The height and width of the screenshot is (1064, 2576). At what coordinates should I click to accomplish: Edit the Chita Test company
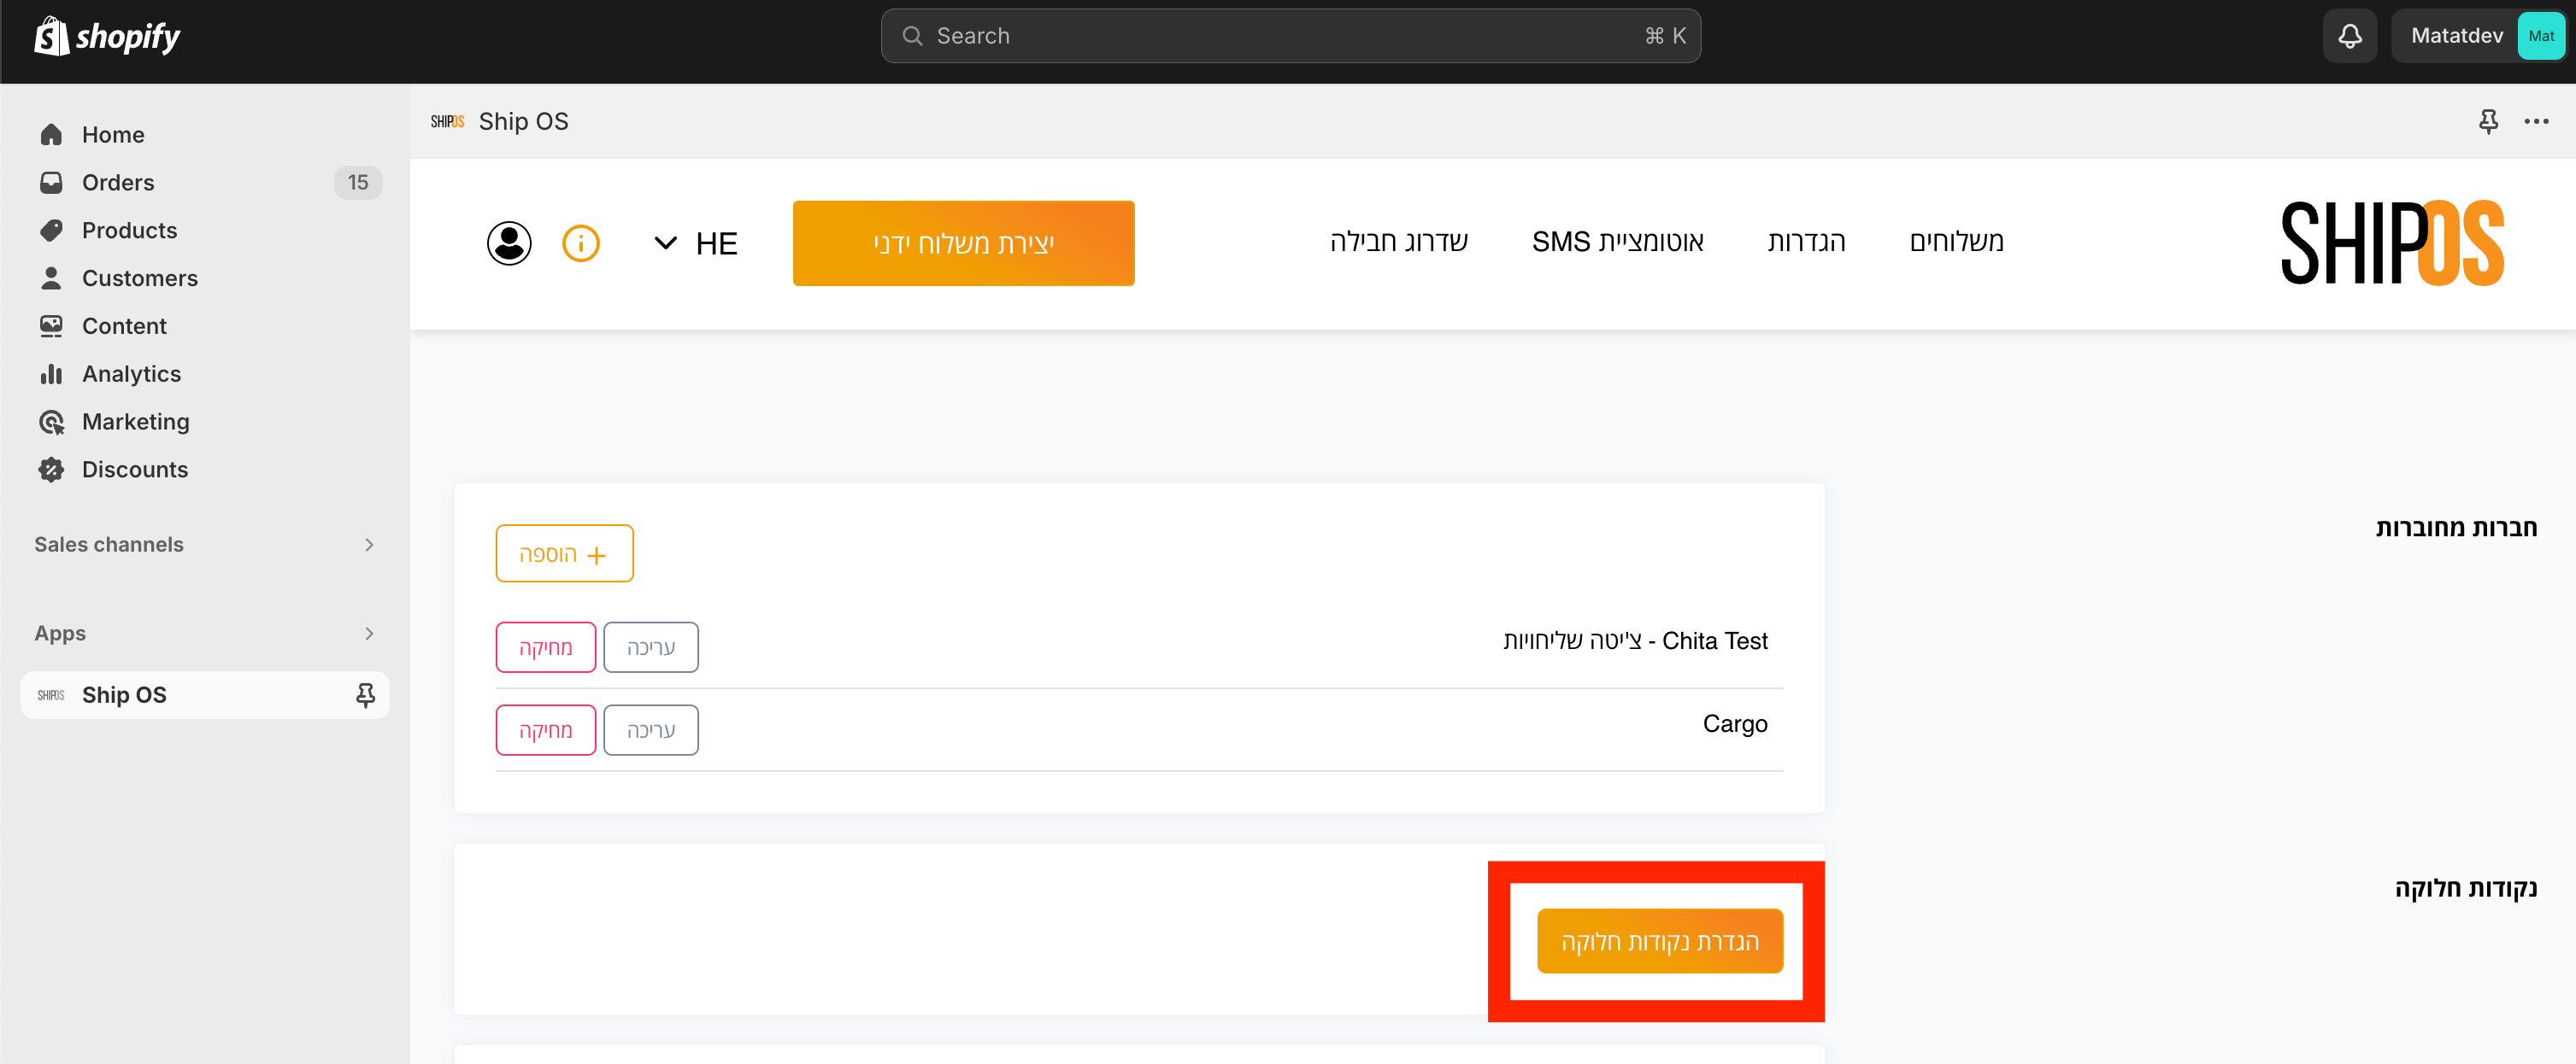click(x=651, y=647)
